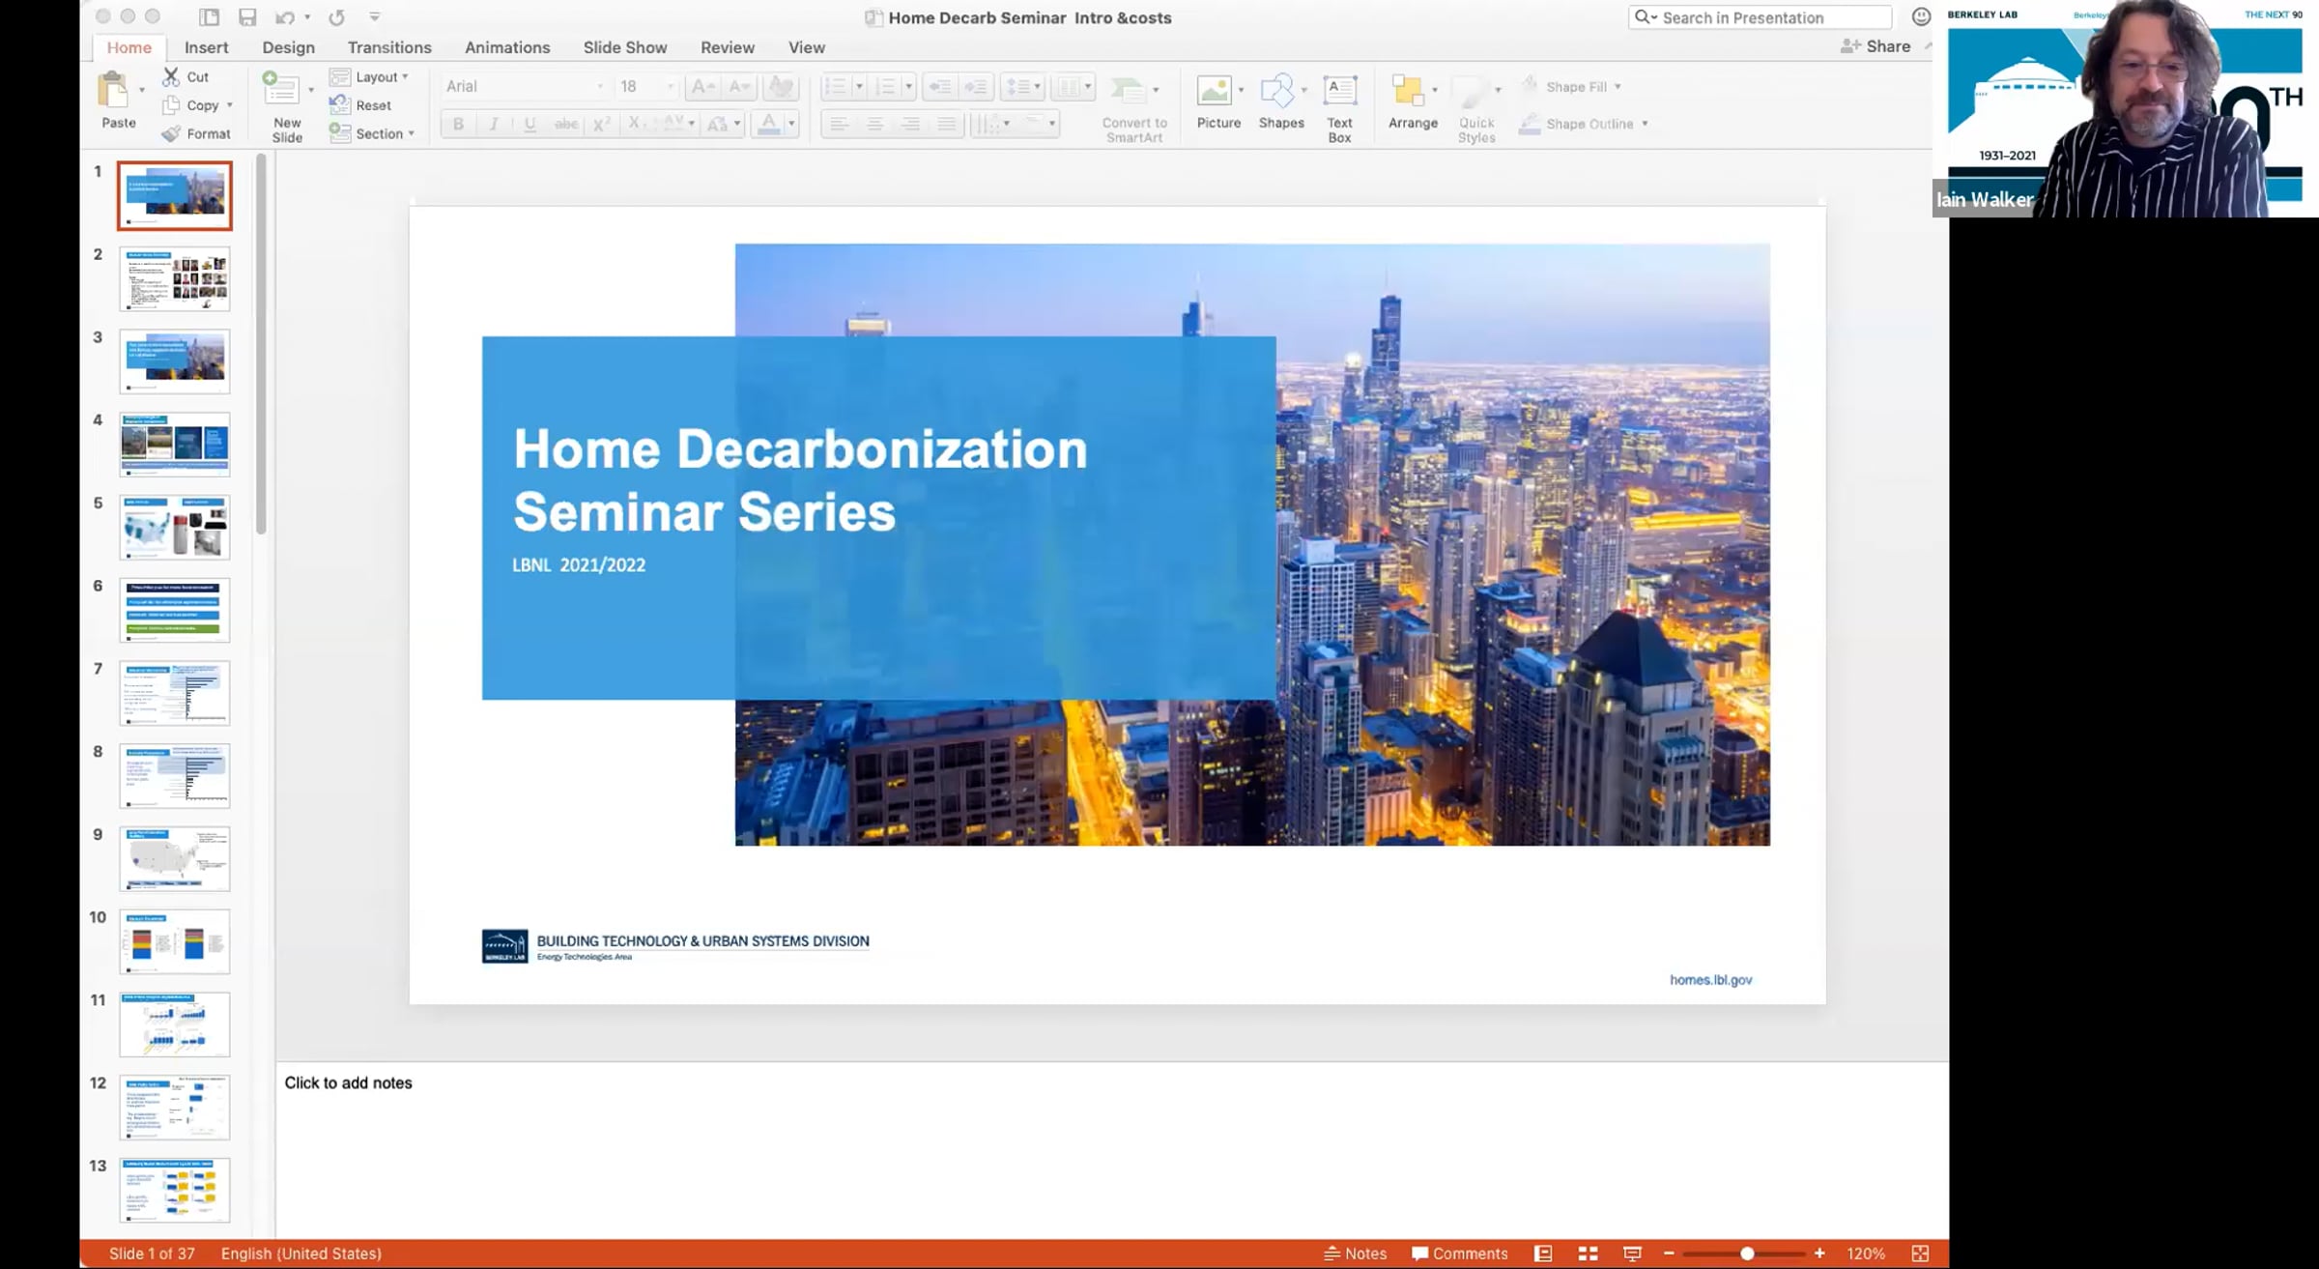Go to the Slide Show tab
2319x1269 pixels.
(x=625, y=47)
